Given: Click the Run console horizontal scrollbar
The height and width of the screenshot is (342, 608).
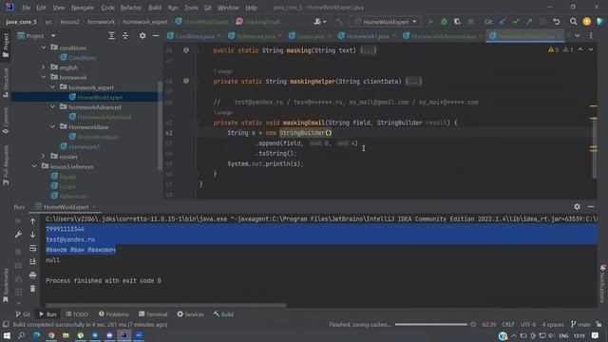Looking at the screenshot, I should [165, 305].
